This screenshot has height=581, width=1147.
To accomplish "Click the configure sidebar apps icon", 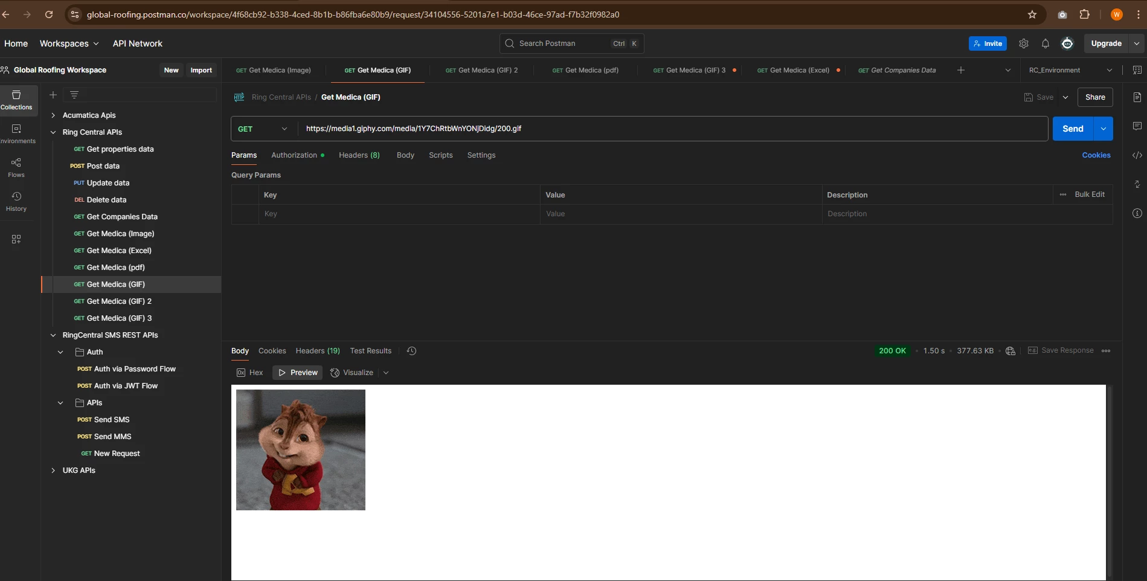I will coord(16,239).
